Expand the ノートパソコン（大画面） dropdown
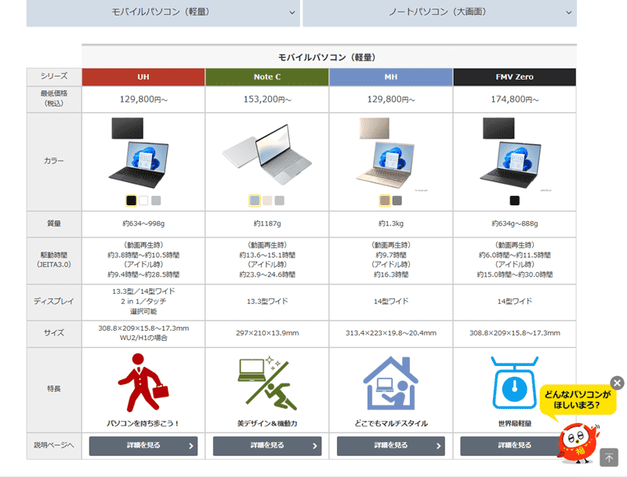This screenshot has height=478, width=627. 440,13
